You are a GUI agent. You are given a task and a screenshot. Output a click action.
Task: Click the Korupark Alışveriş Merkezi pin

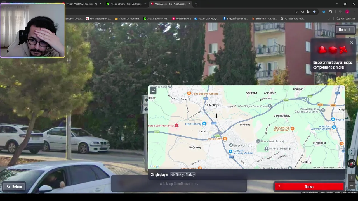coord(231,151)
